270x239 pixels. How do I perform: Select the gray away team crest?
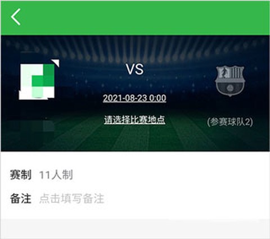[x=230, y=81]
